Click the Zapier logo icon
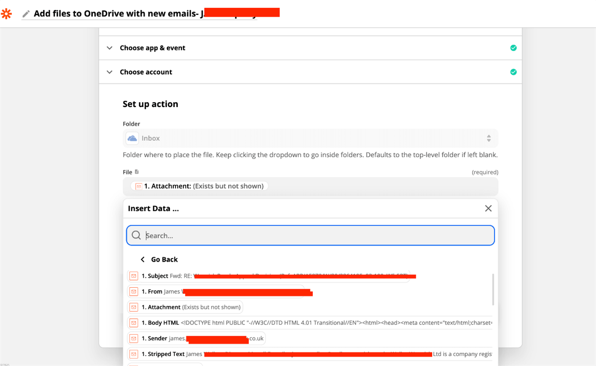 (6, 14)
